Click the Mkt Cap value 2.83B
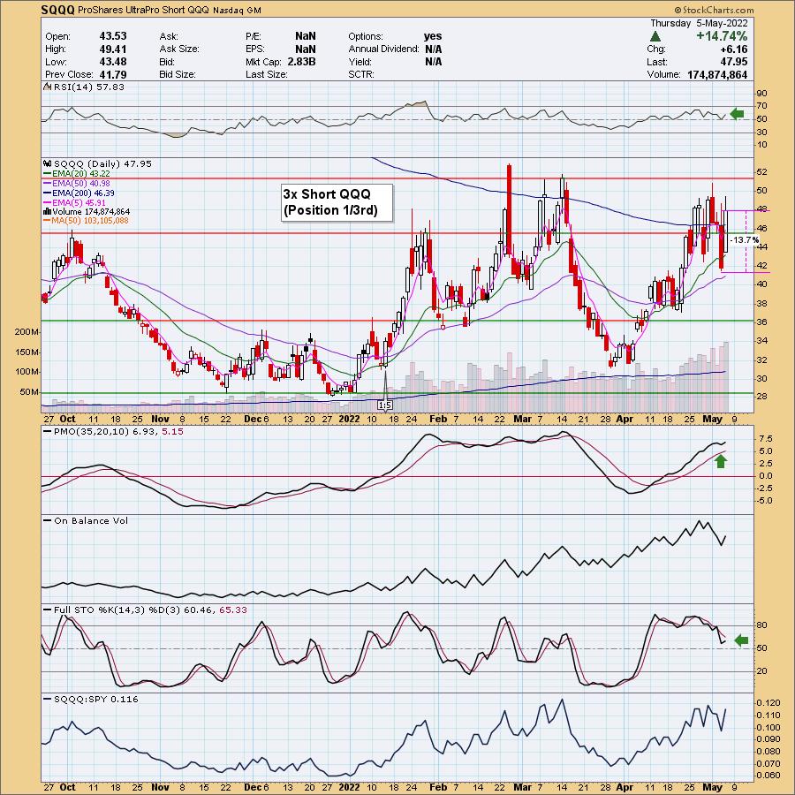This screenshot has height=795, width=795. (302, 62)
